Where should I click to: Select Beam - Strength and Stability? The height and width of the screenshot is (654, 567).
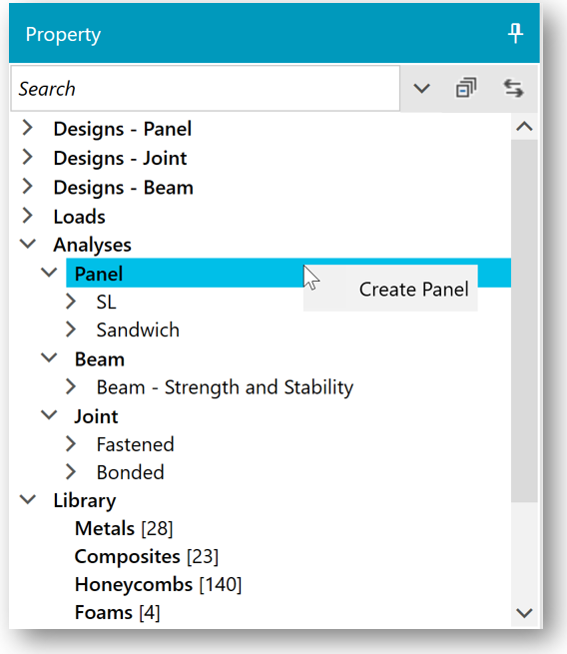pos(225,387)
